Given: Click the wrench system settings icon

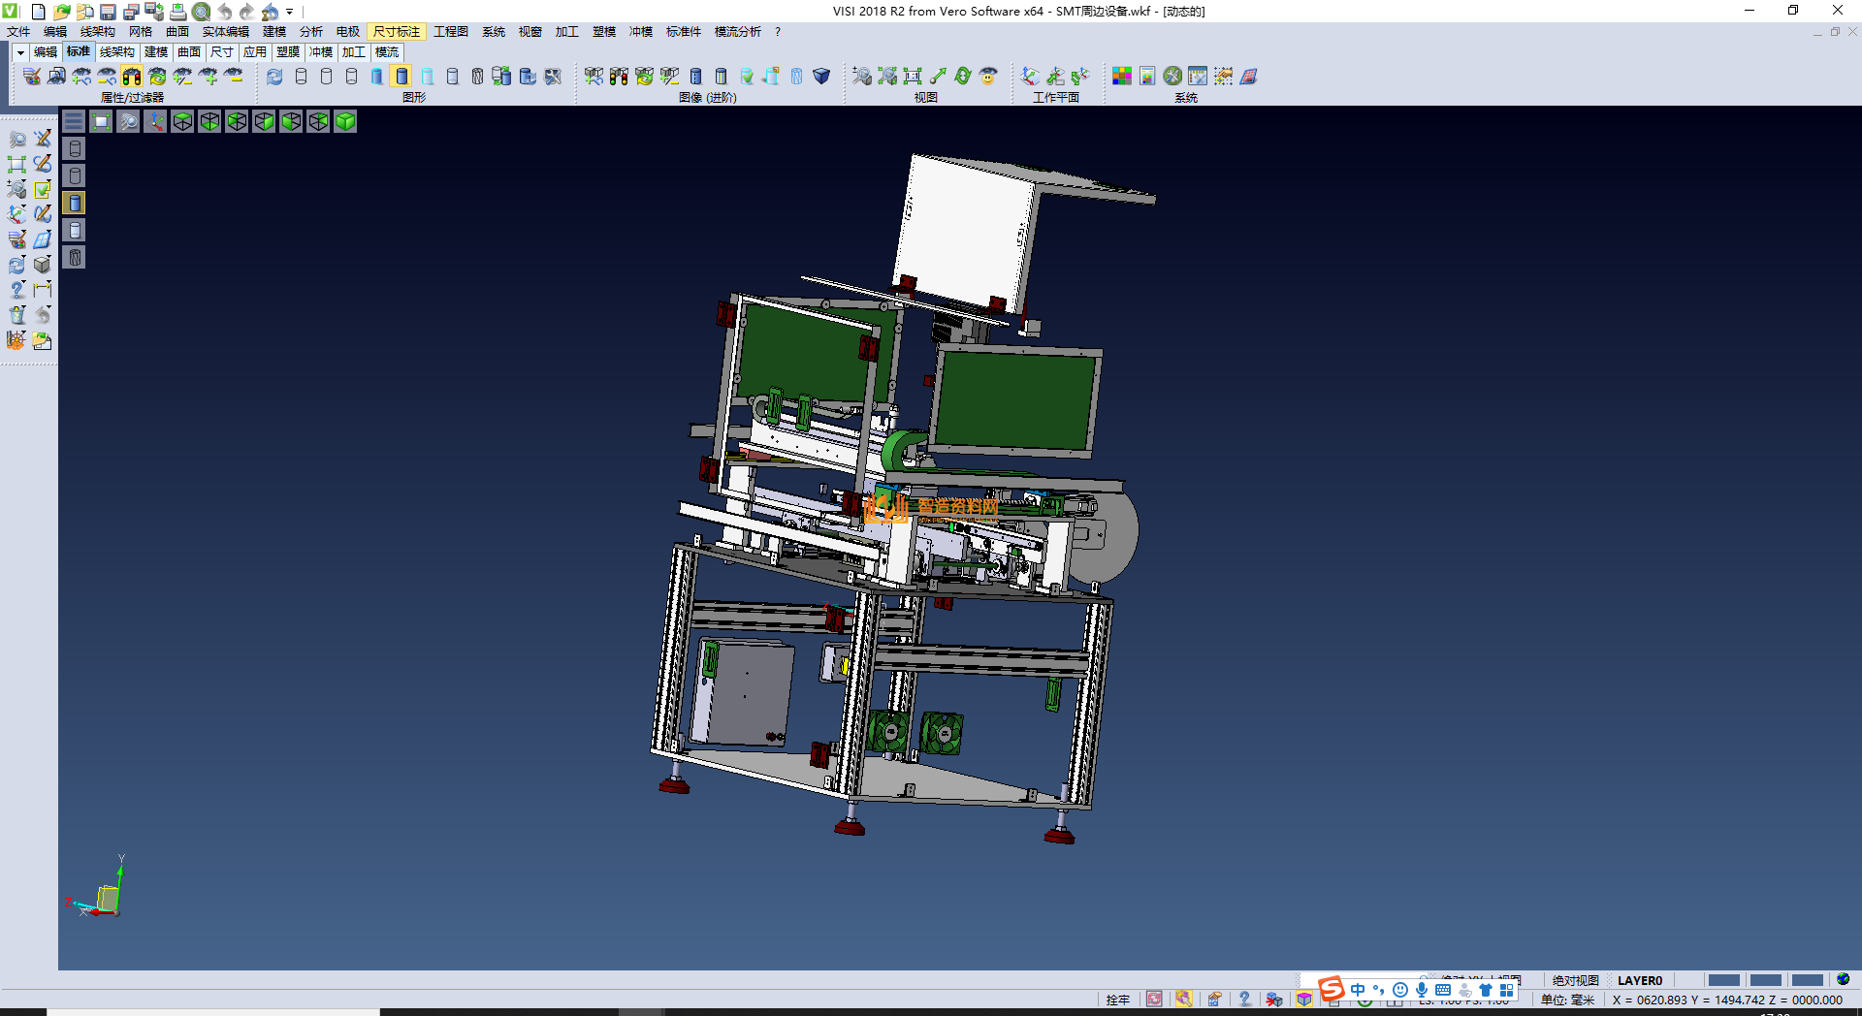Looking at the screenshot, I should click(x=1172, y=77).
